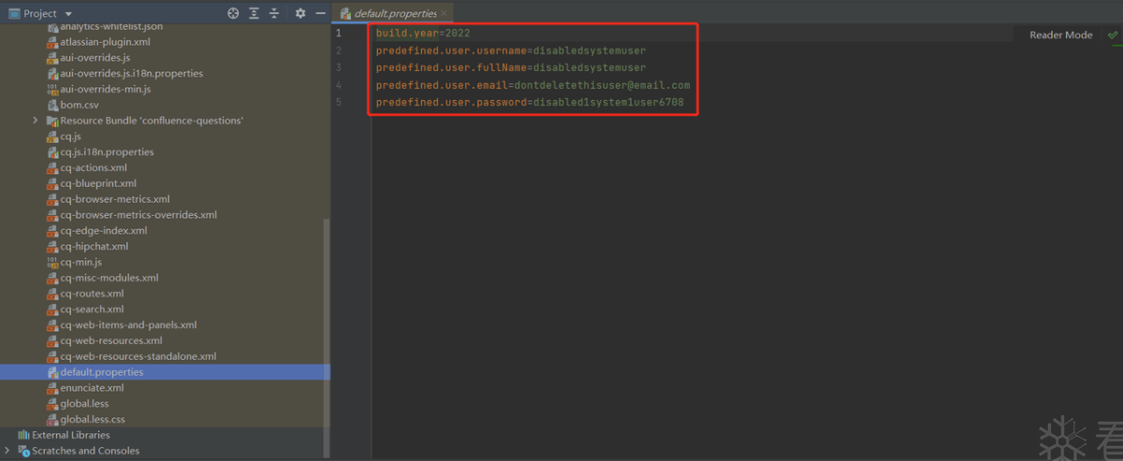Screen dimensions: 1123x461
Task: Click line number 5 in editor gutter
Action: tap(339, 101)
